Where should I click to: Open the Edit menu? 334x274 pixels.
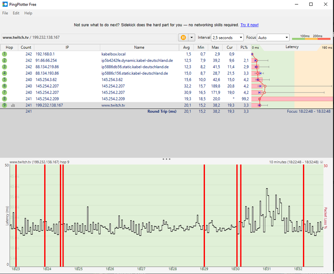point(16,13)
